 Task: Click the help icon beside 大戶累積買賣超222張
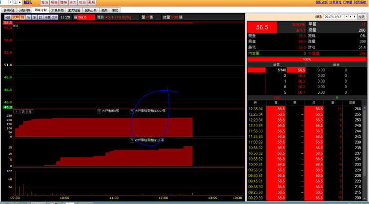coord(132,111)
